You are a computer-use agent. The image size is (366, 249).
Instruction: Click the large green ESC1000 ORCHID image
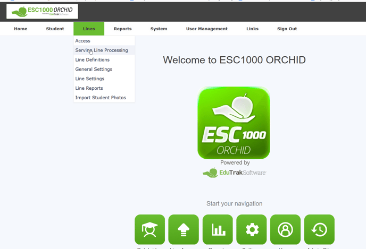[x=234, y=123]
